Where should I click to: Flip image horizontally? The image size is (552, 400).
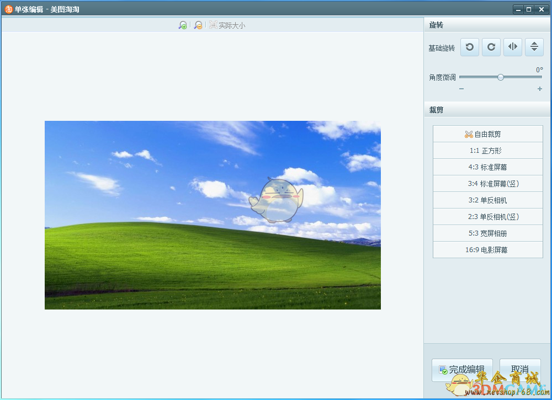click(513, 47)
